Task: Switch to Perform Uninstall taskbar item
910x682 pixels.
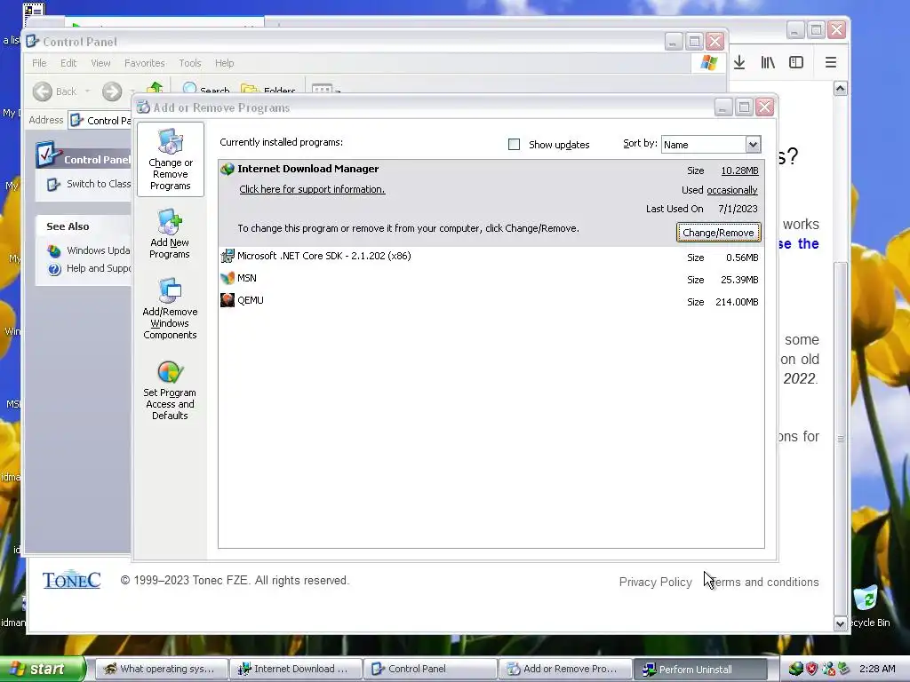Action: point(698,669)
